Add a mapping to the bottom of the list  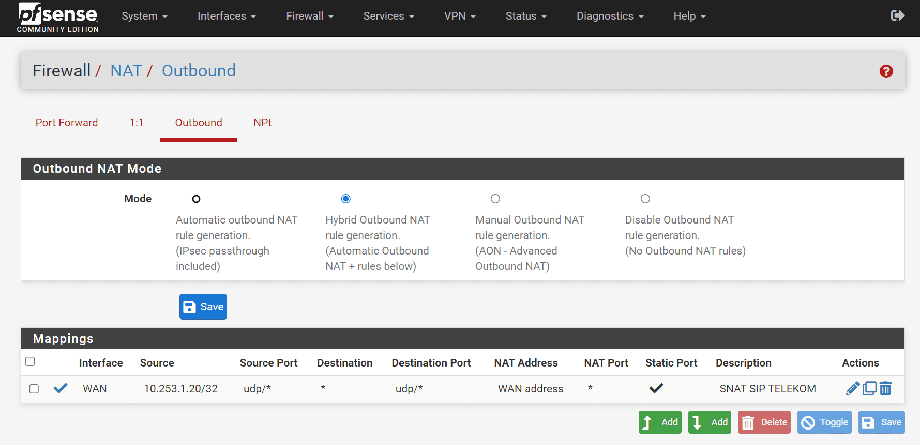coord(710,422)
